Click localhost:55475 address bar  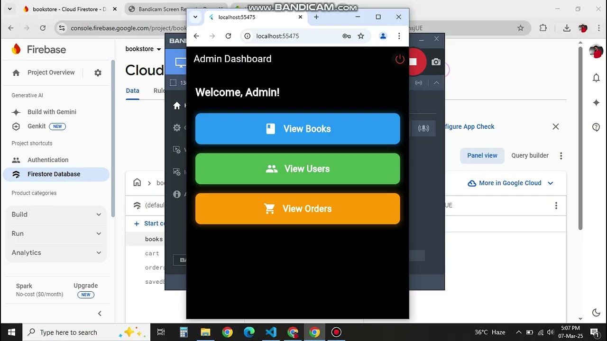click(304, 36)
